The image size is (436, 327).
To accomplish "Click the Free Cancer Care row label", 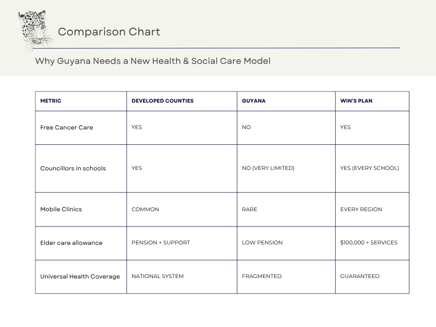I will (66, 127).
